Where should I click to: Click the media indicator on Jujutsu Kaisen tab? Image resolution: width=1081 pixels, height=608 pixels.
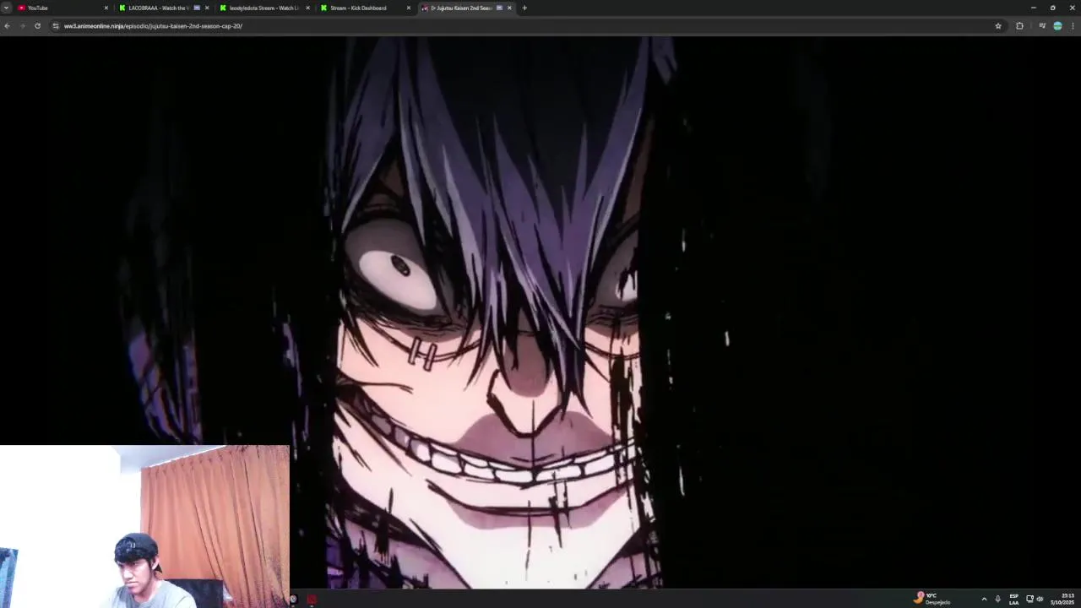coord(499,8)
